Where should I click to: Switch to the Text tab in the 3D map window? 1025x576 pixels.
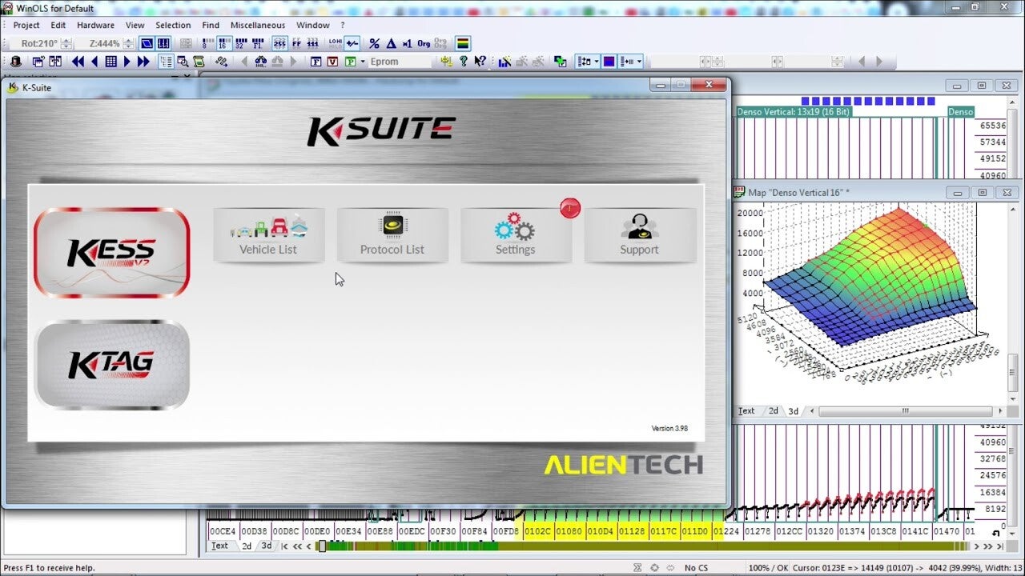click(x=746, y=411)
